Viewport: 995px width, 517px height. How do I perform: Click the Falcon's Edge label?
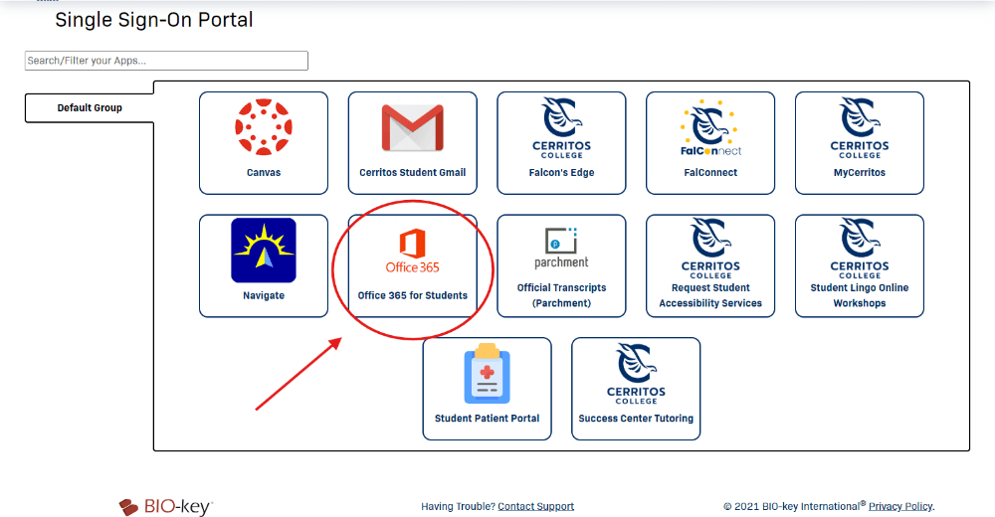(561, 173)
